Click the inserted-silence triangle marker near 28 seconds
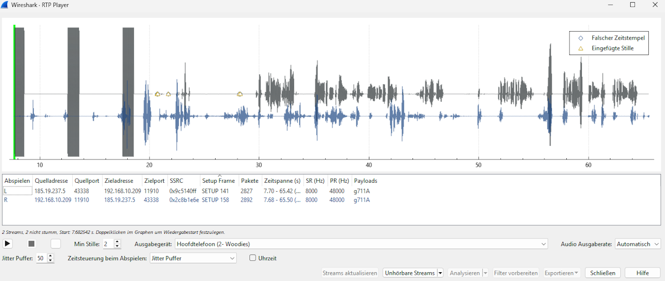 click(240, 94)
